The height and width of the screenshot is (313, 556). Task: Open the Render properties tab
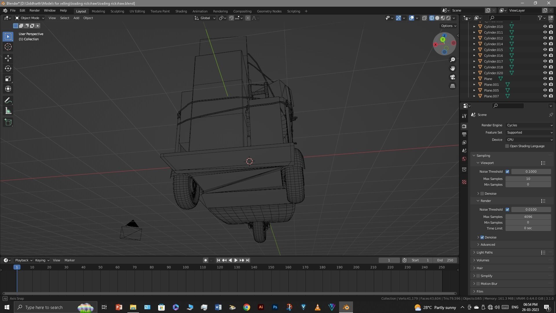coord(464,126)
